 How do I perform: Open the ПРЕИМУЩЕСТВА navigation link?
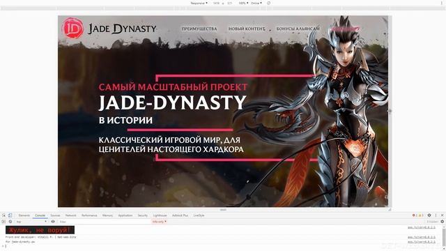pyautogui.click(x=199, y=29)
